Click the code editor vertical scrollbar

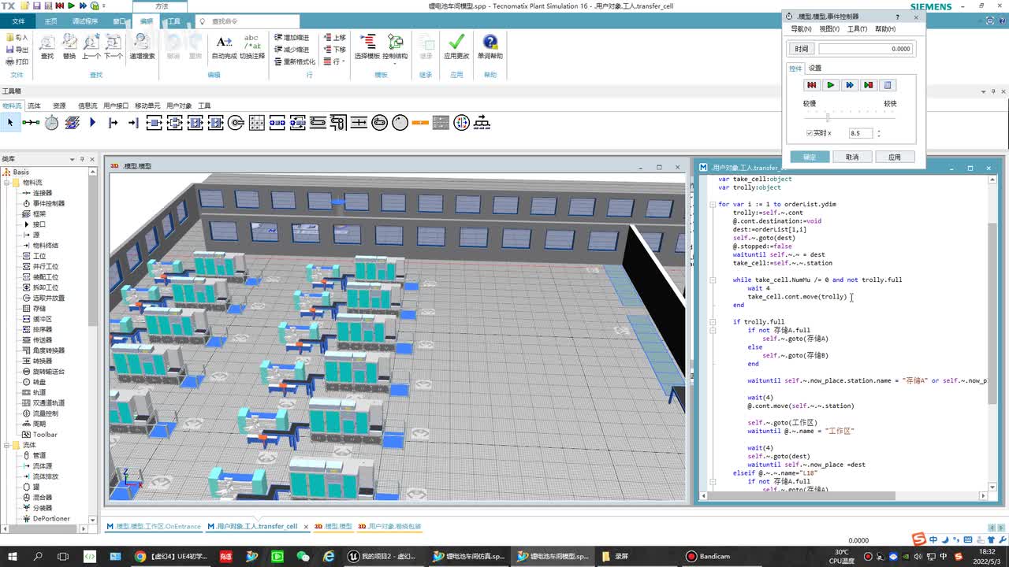(992, 335)
